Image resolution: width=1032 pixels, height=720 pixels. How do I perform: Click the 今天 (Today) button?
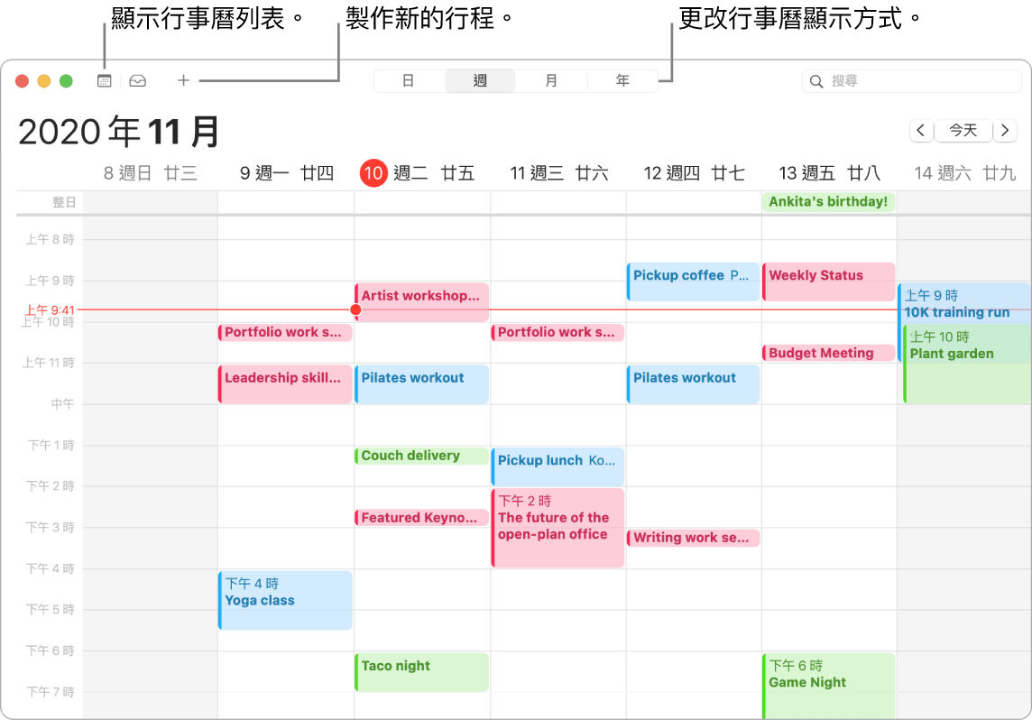click(x=963, y=131)
